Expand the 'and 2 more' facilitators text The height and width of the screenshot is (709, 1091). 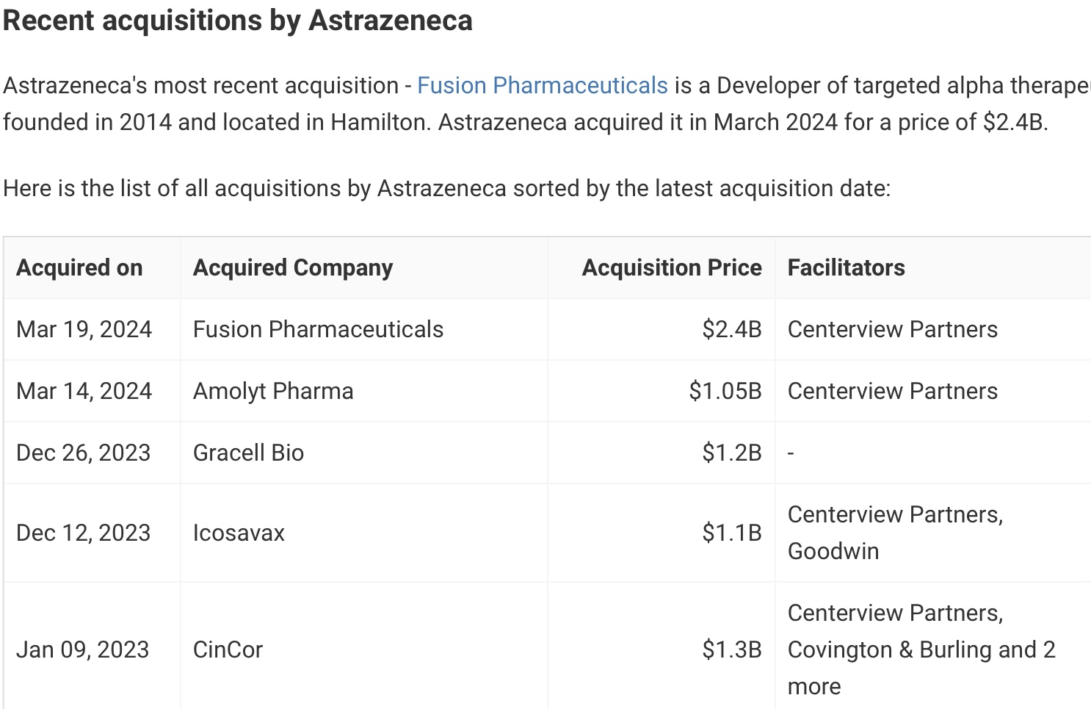tap(1026, 650)
